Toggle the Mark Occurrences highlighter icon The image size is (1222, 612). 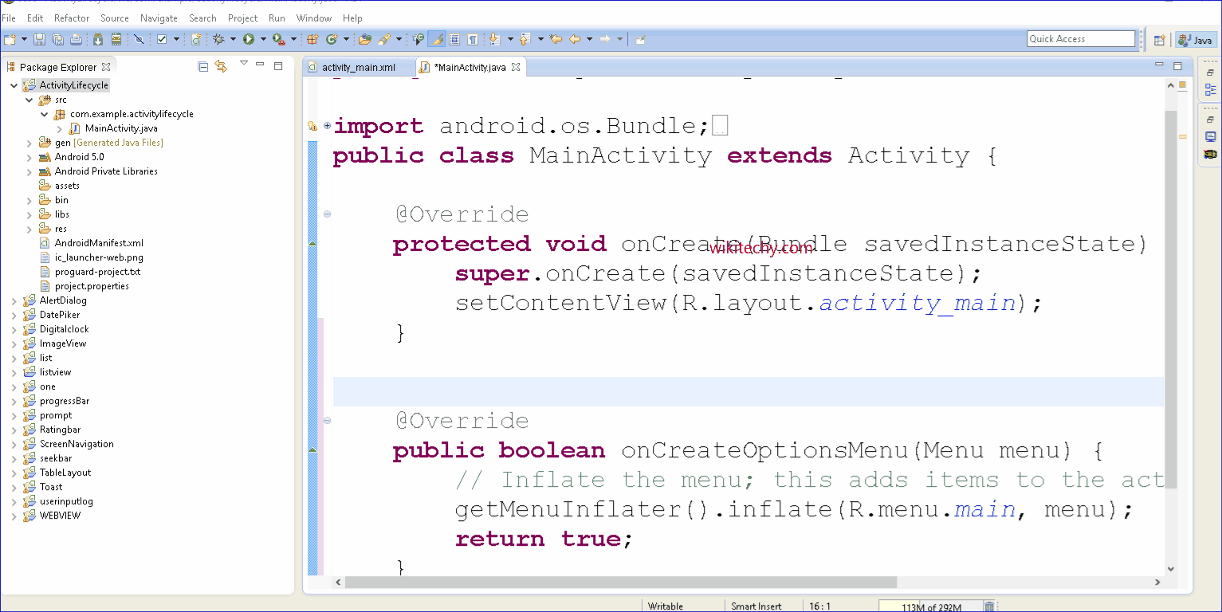tap(438, 38)
